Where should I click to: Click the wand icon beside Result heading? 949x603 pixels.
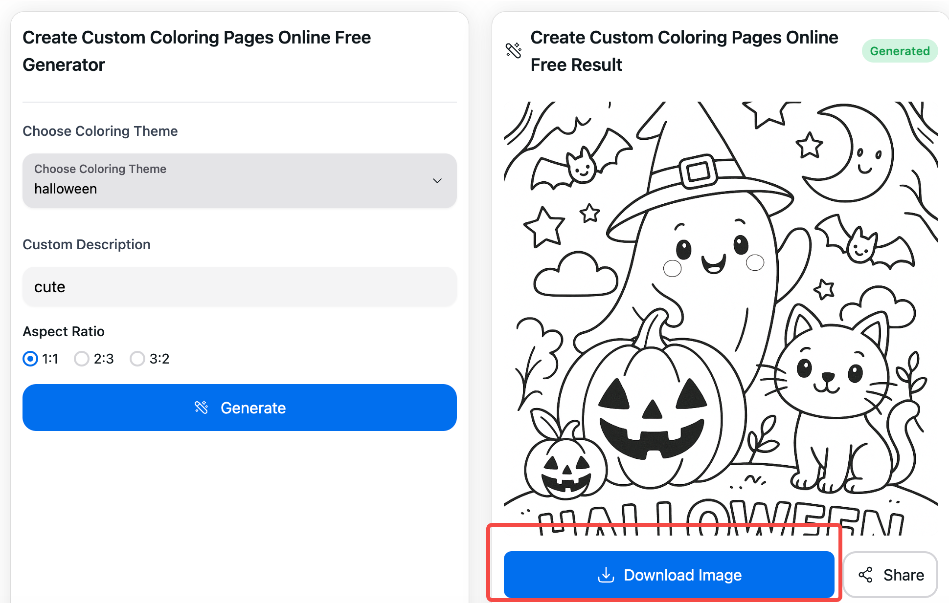tap(514, 50)
